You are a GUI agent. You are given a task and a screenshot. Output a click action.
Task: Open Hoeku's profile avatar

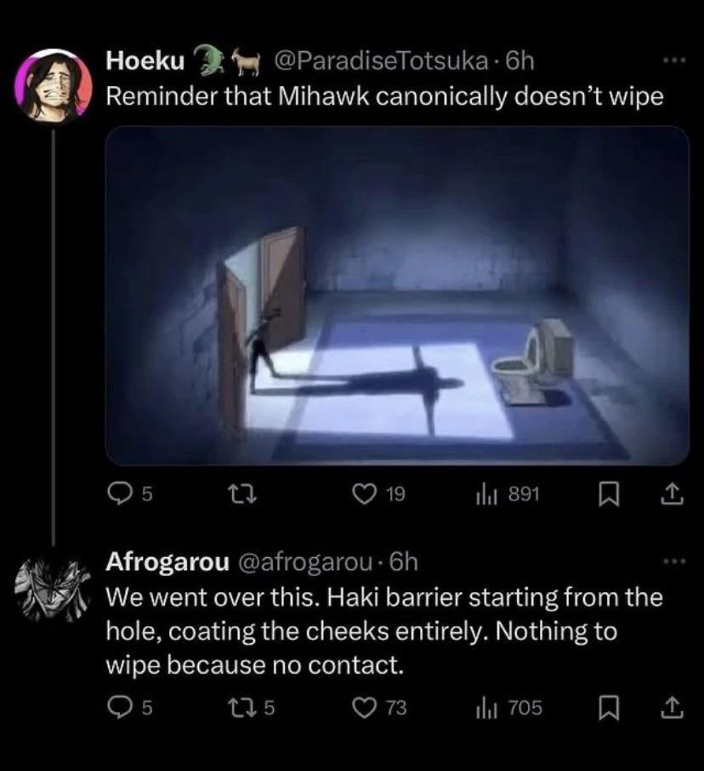[54, 86]
